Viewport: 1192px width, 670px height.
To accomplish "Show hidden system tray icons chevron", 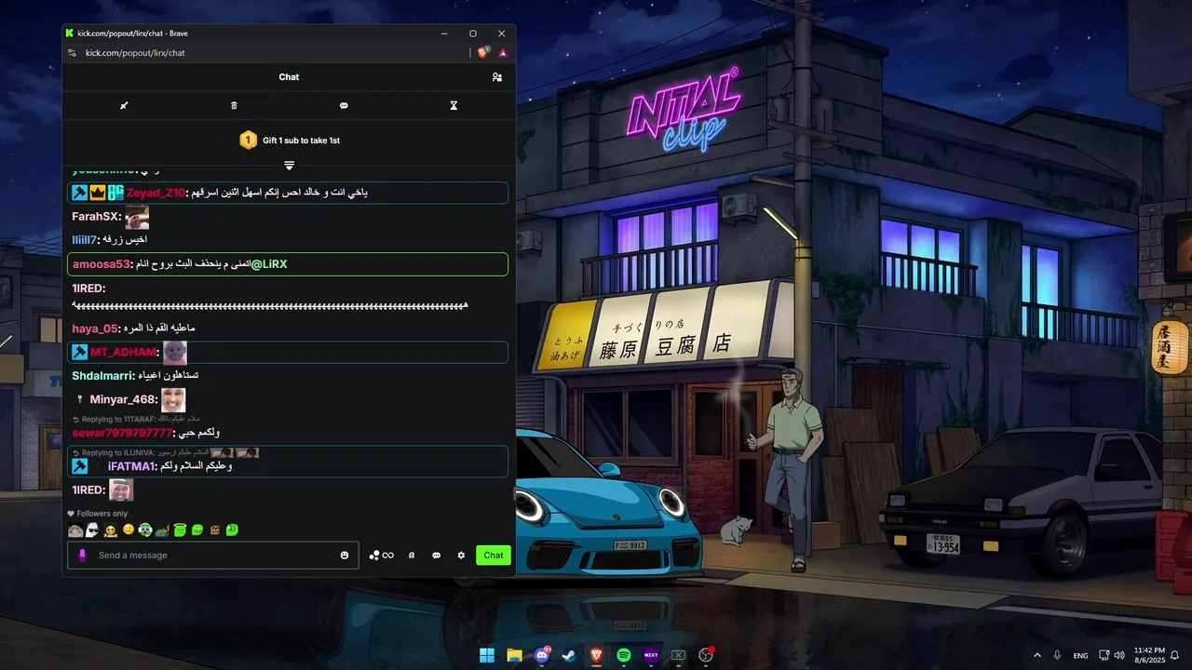I will coord(1037,655).
